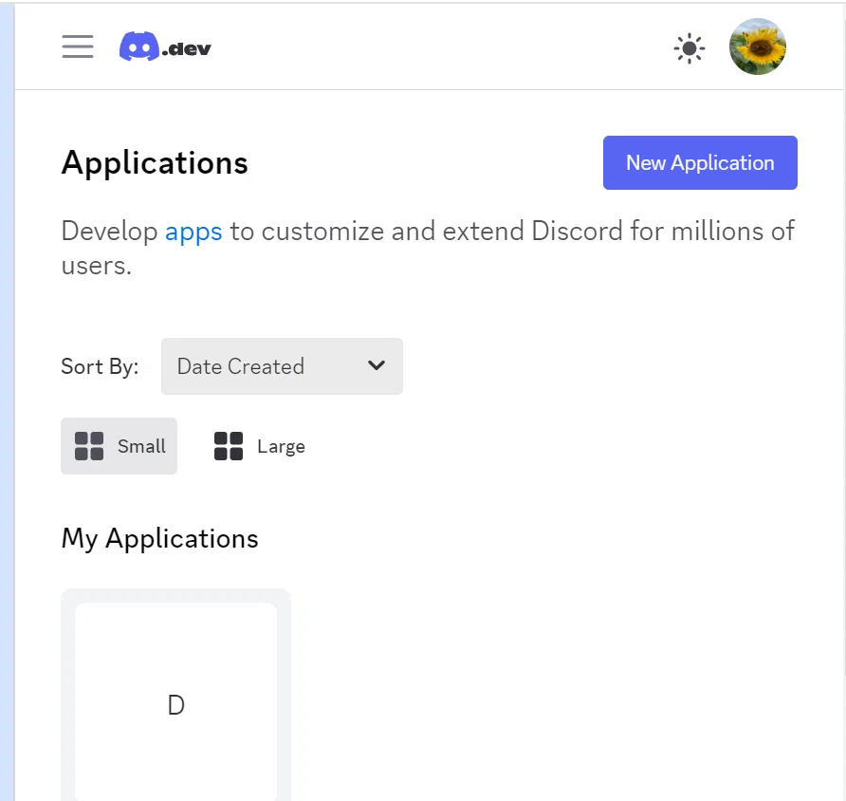The width and height of the screenshot is (846, 801).
Task: Open the 'D' application card
Action: tap(175, 696)
